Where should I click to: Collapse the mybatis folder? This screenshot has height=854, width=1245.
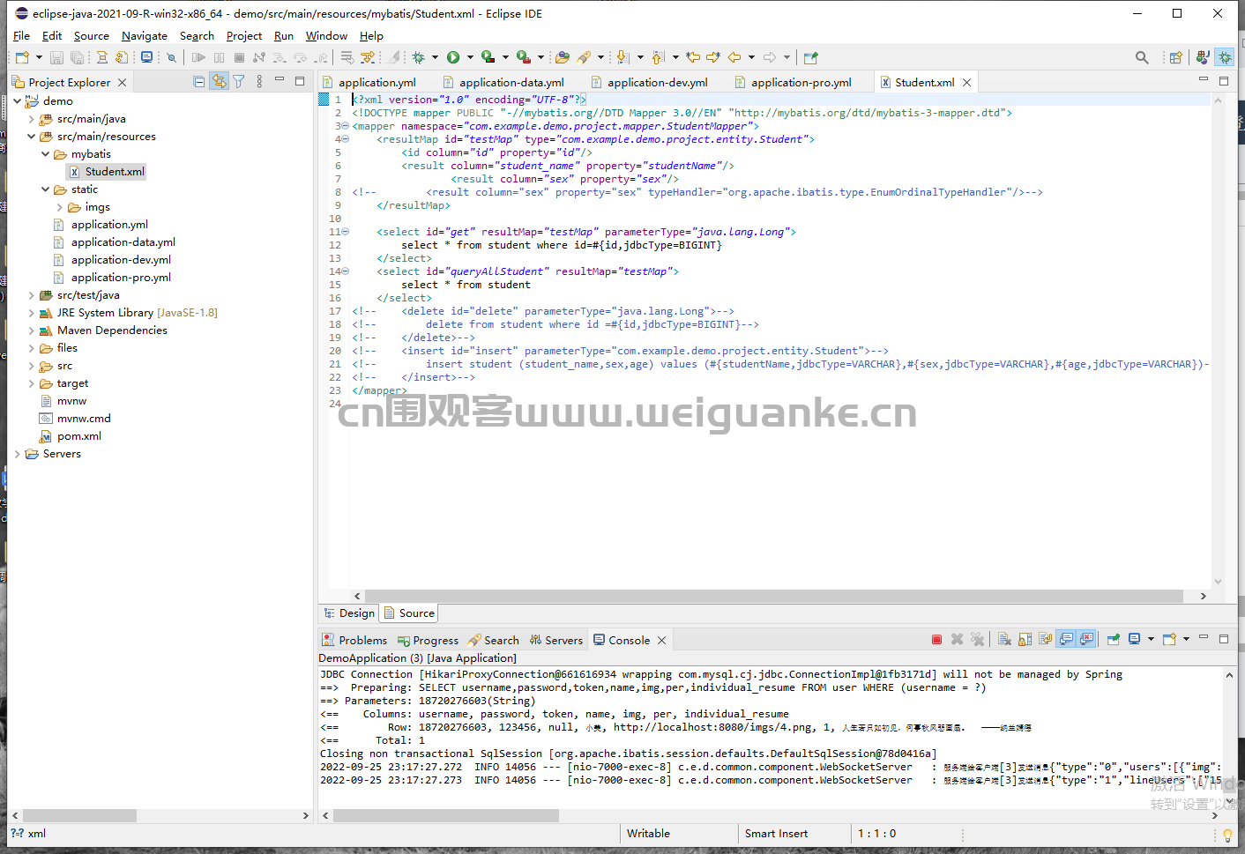46,153
